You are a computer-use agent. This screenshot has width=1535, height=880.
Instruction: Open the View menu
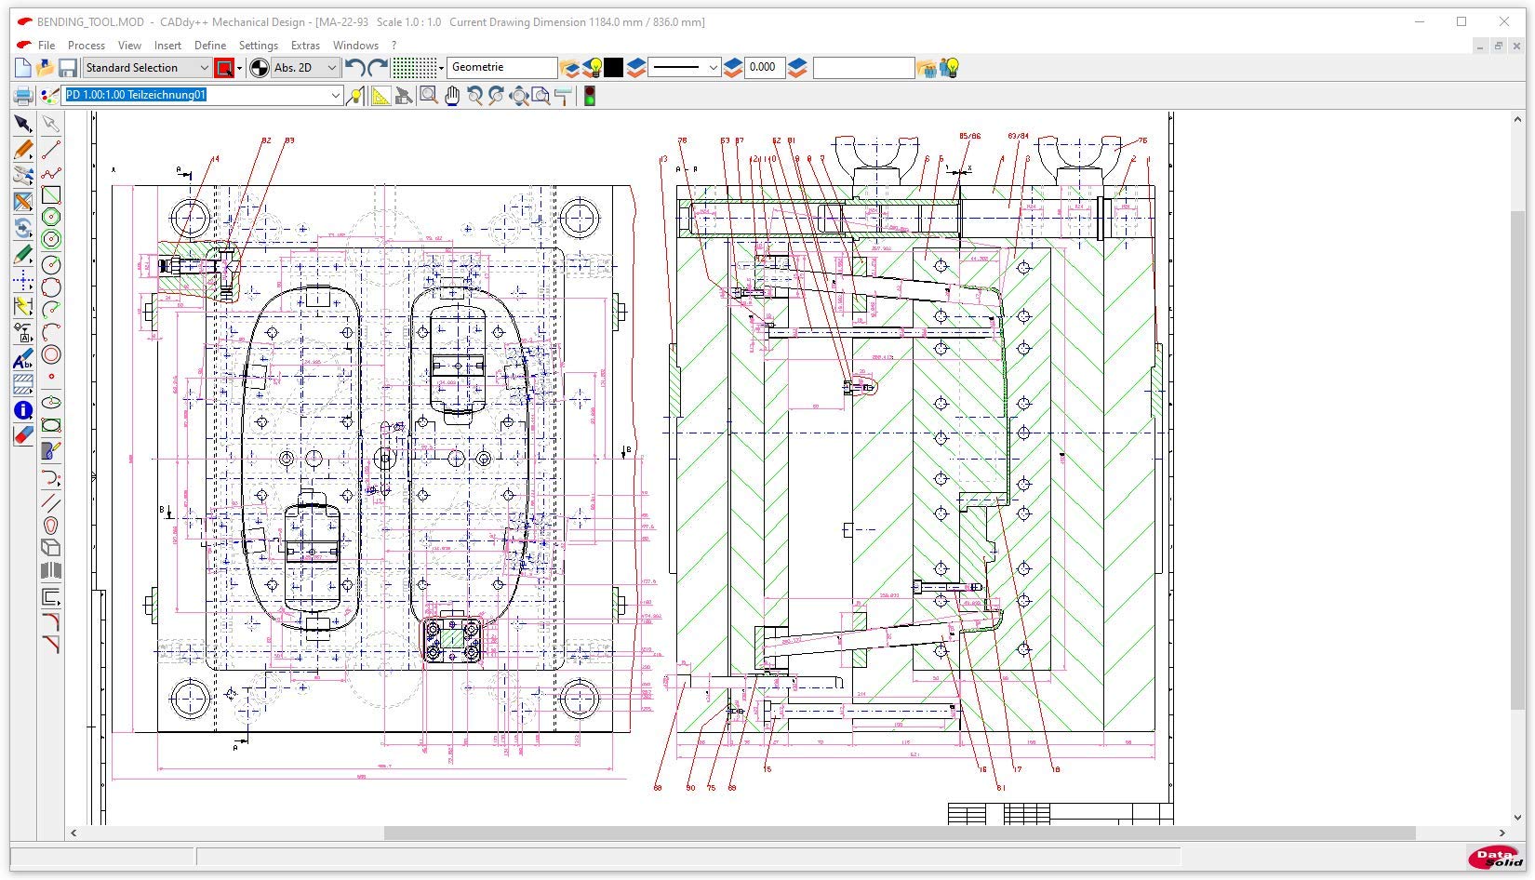129,45
